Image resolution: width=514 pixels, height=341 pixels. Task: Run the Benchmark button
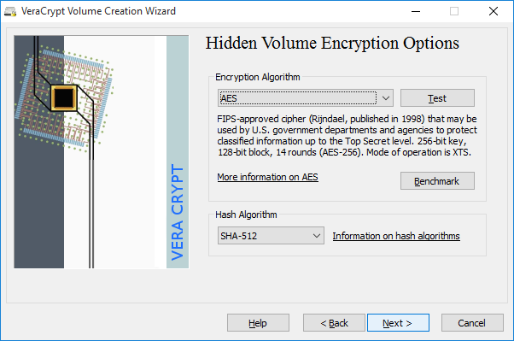pos(437,181)
